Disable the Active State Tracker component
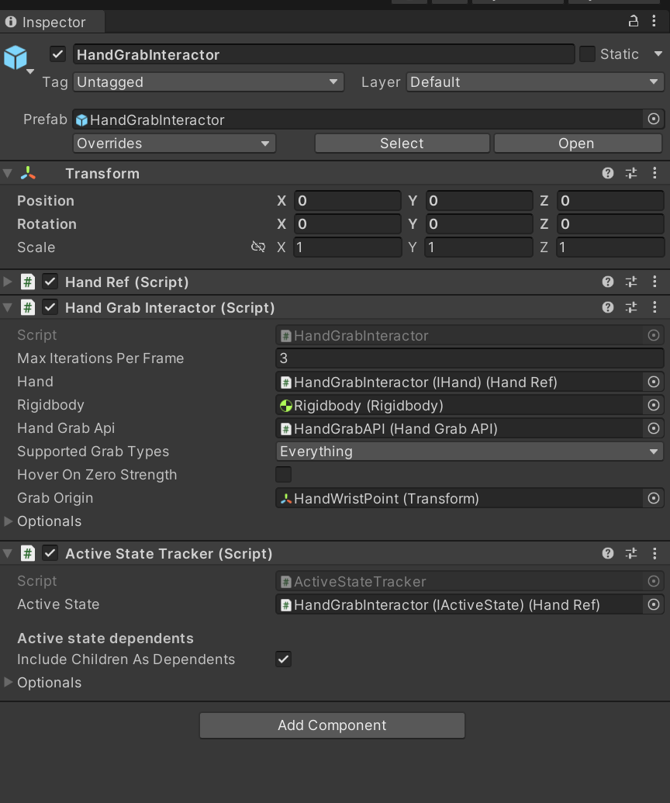The width and height of the screenshot is (670, 803). point(50,553)
